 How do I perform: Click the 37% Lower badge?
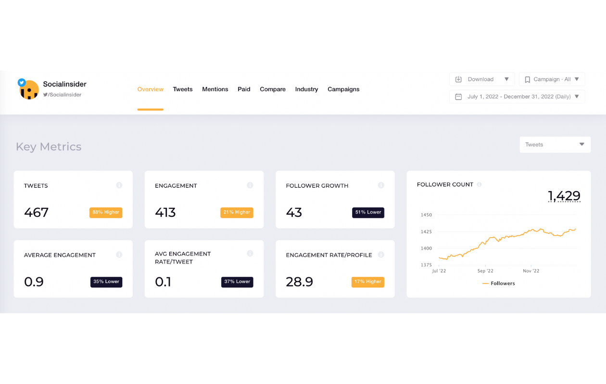click(x=237, y=282)
